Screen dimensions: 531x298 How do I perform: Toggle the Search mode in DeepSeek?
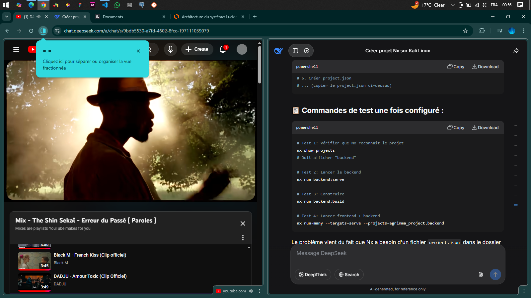point(349,274)
